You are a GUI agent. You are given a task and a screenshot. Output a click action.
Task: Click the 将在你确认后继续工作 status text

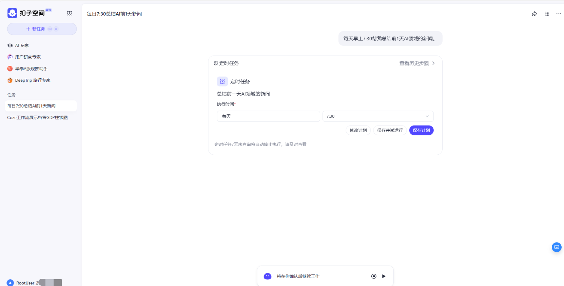pyautogui.click(x=298, y=276)
